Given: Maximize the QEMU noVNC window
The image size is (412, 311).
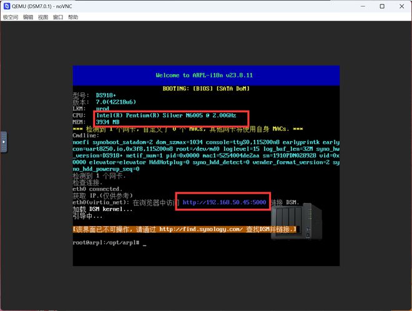Looking at the screenshot, I should [382, 6].
